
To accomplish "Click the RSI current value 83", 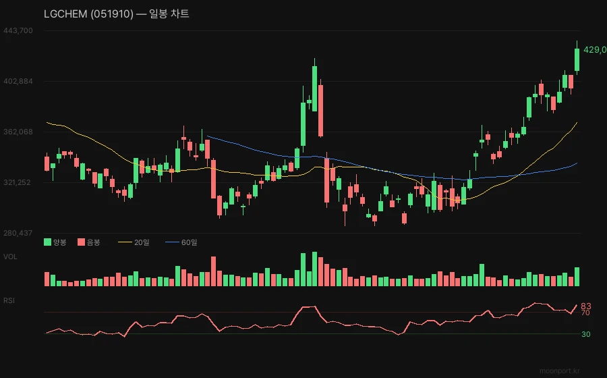I will tap(586, 306).
